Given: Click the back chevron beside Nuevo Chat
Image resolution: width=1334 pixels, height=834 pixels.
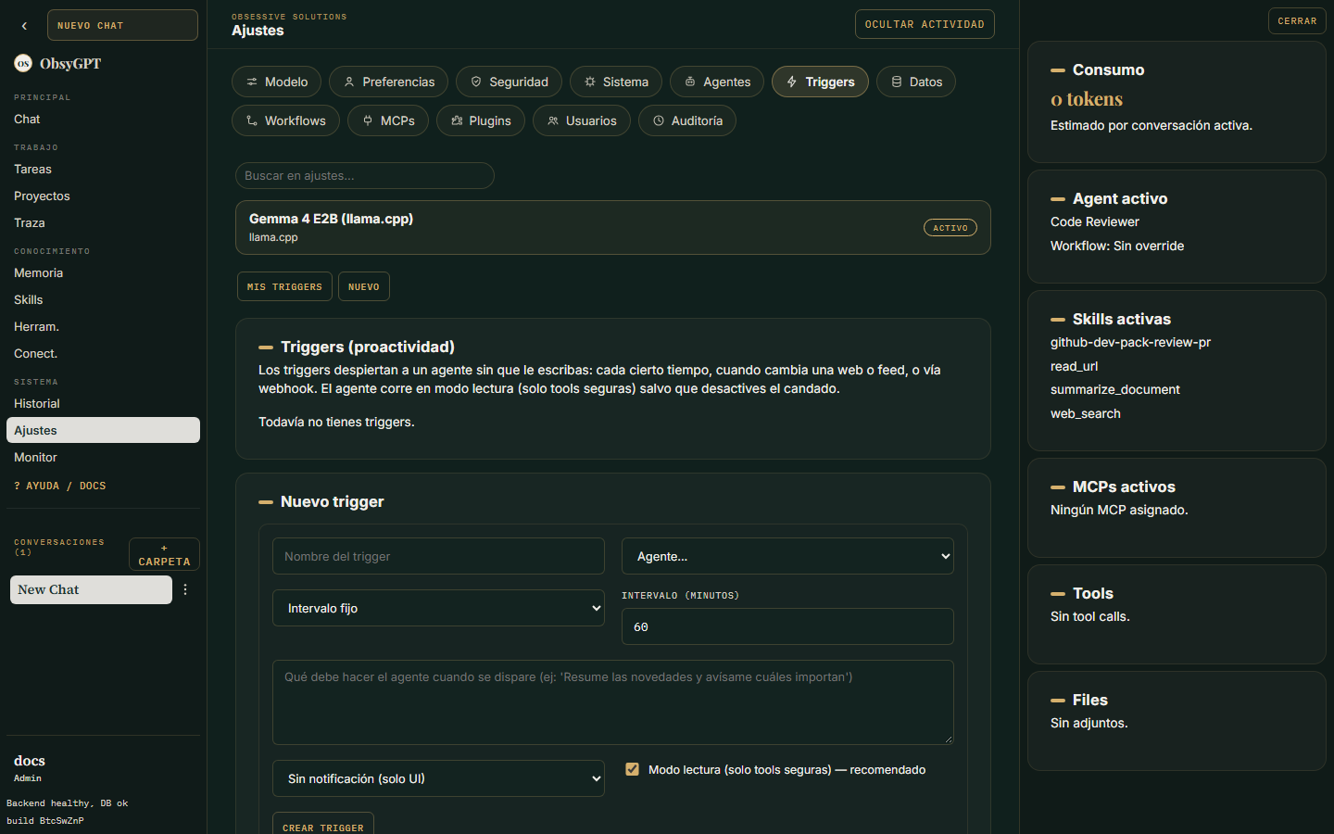Looking at the screenshot, I should pos(24,26).
